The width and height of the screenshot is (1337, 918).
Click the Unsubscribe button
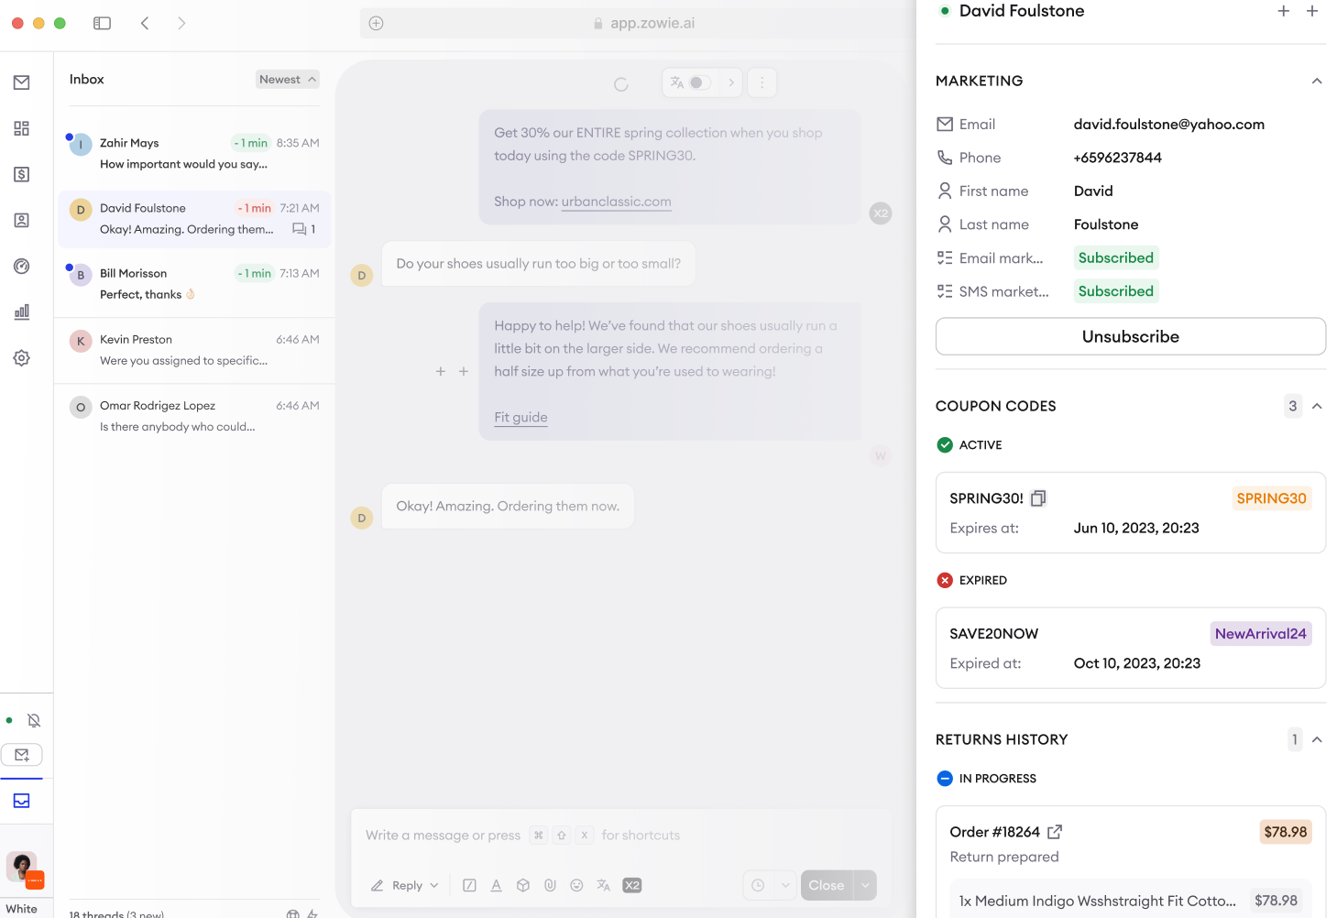coord(1130,336)
